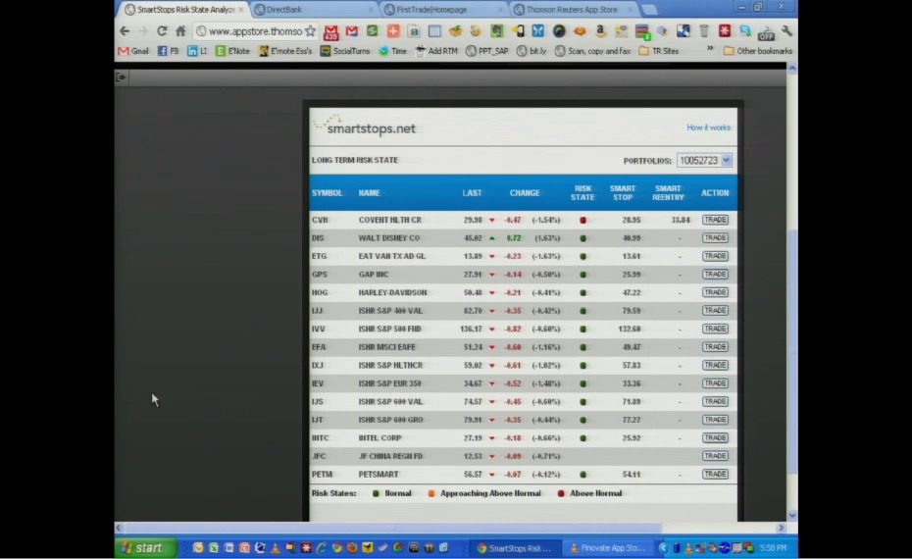The width and height of the screenshot is (912, 559).
Task: Switch to the Thomson Reuters App Store tab
Action: click(573, 9)
